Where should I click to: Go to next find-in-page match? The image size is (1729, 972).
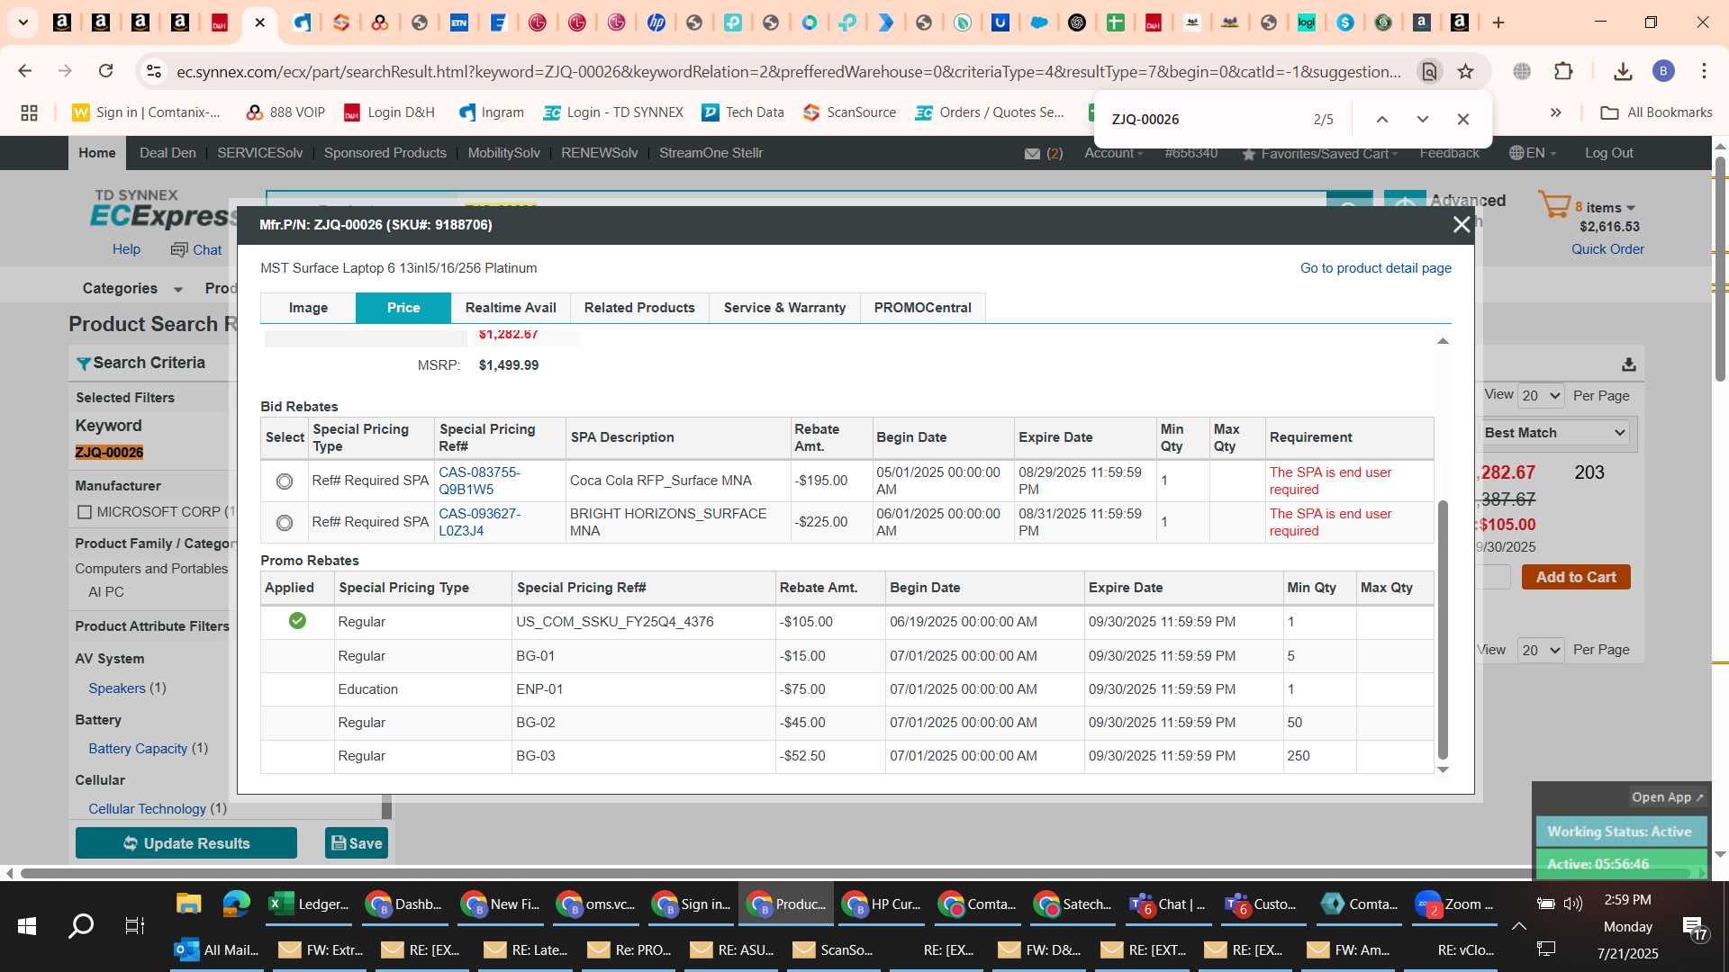pyautogui.click(x=1423, y=119)
